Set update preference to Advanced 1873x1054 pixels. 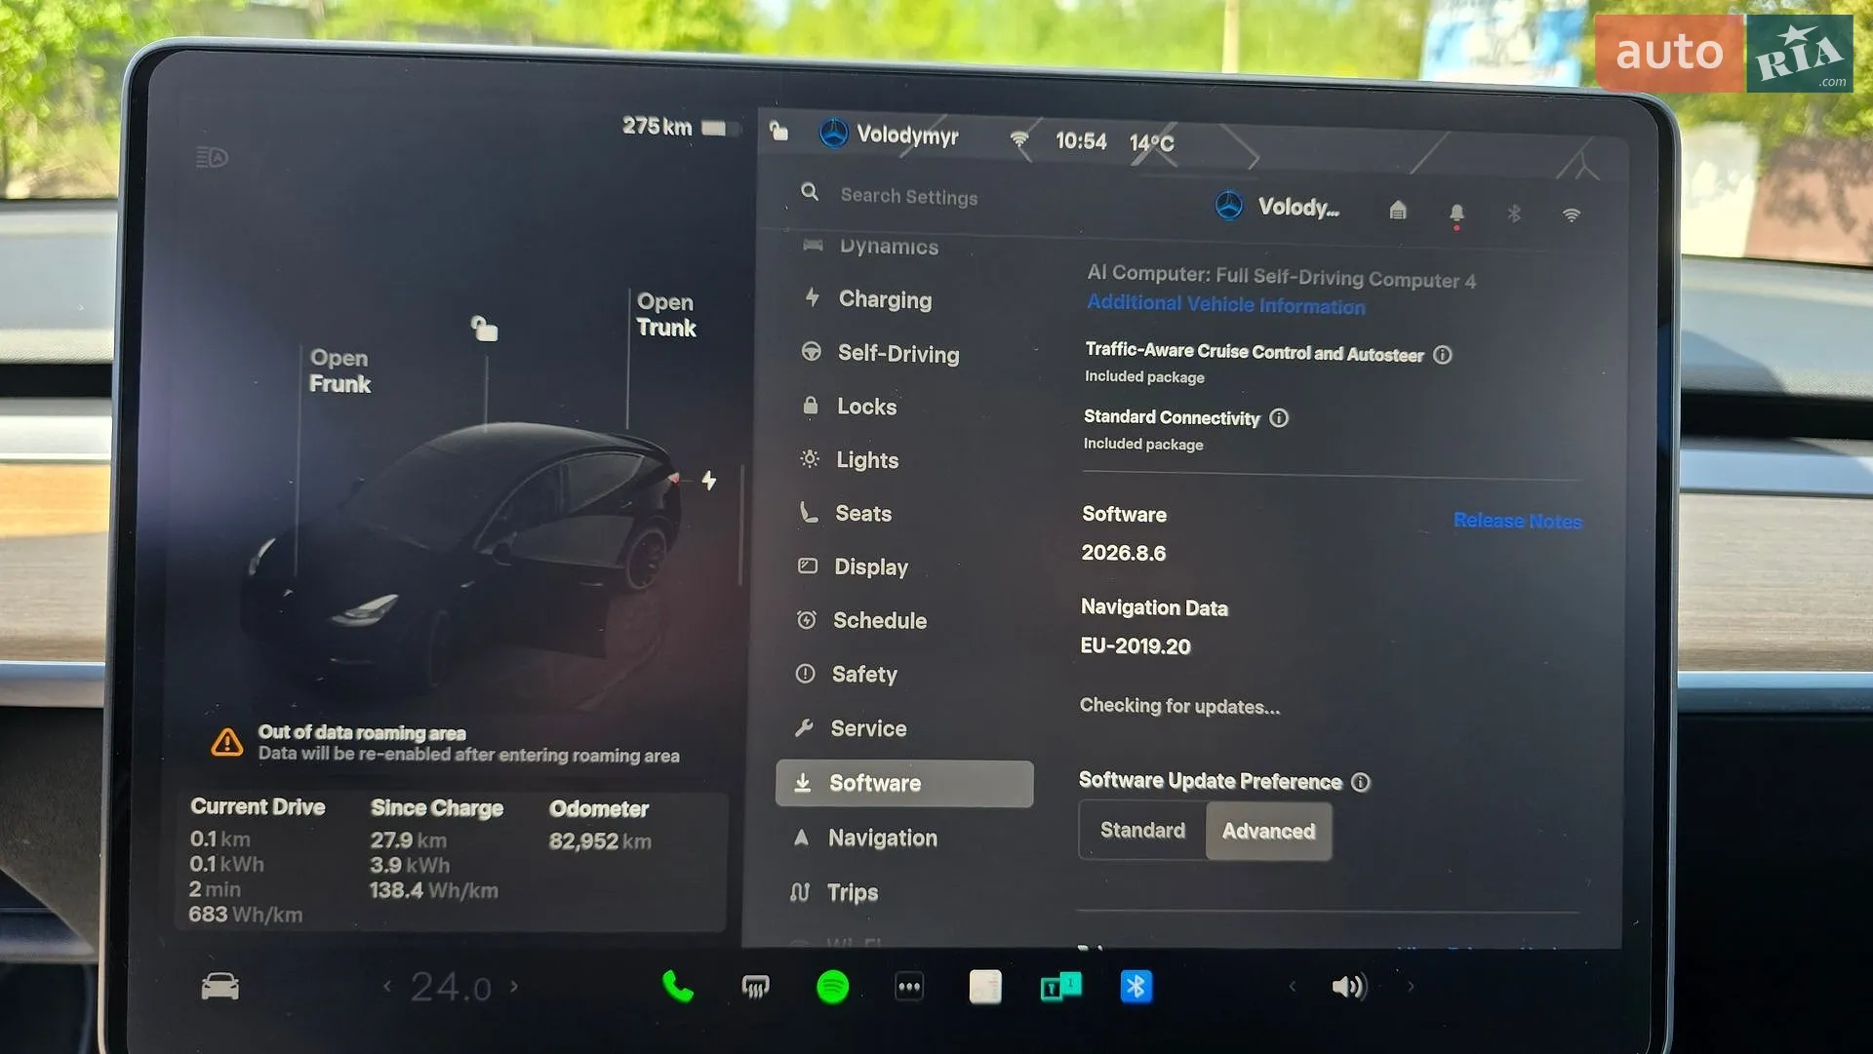click(x=1269, y=831)
